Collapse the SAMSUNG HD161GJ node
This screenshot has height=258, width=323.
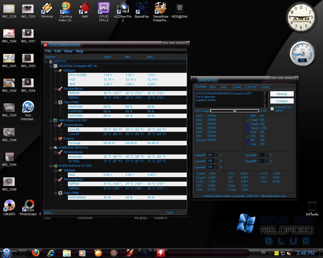[51, 148]
